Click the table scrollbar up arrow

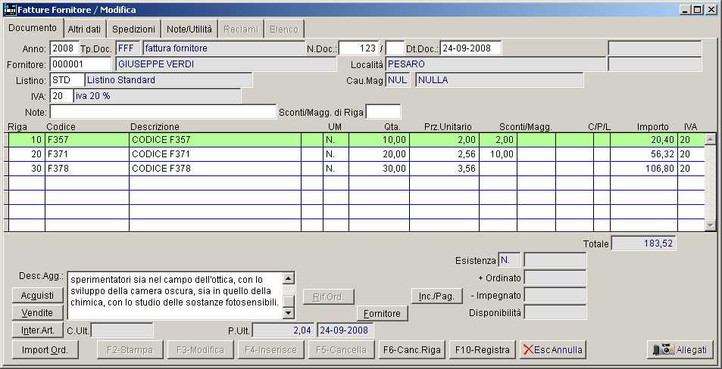click(x=711, y=139)
